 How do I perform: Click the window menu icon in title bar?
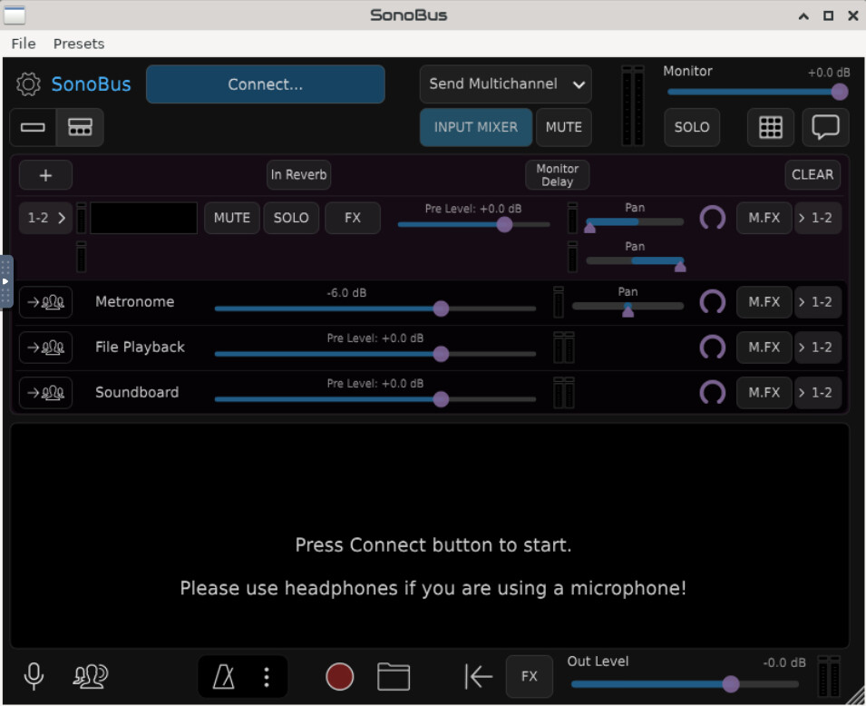[15, 15]
